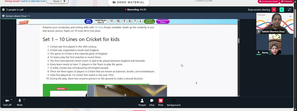
Task: Turn off the camera
Action: pos(7,102)
